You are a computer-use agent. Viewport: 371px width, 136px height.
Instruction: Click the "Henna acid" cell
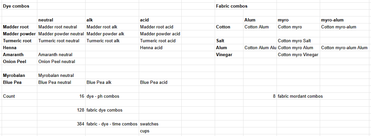click(x=151, y=48)
